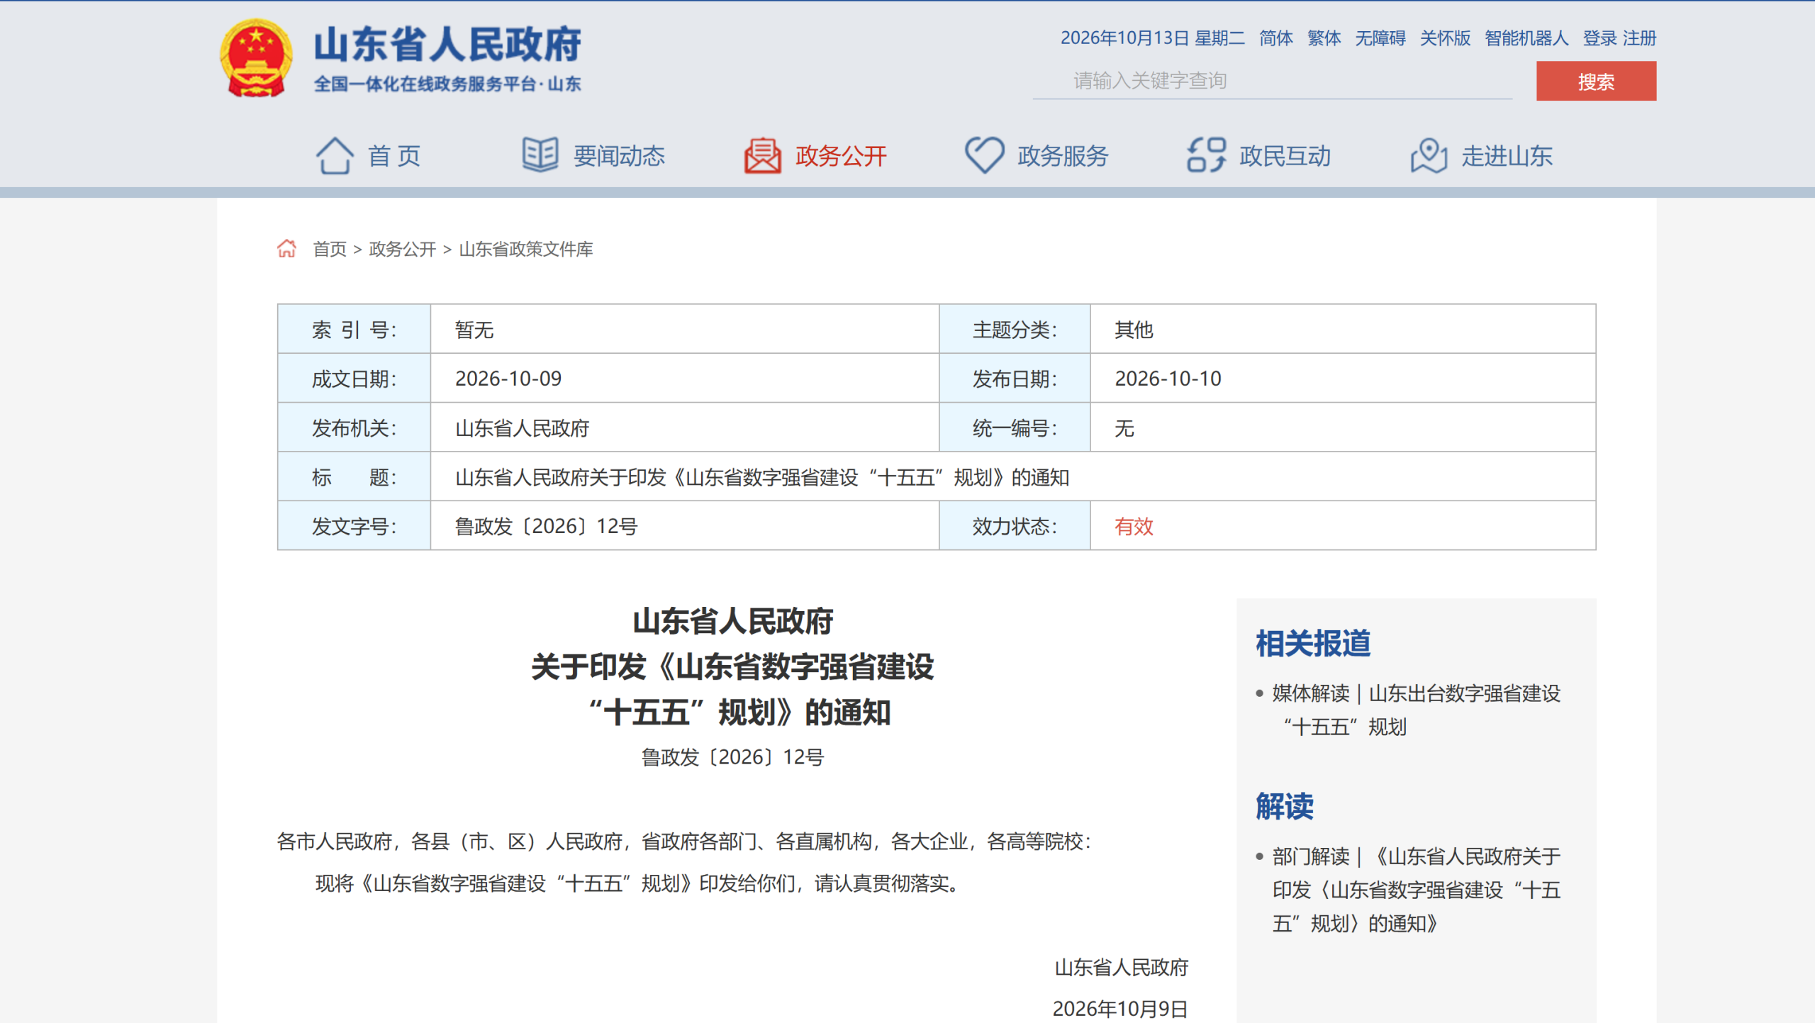Screen dimensions: 1815x1023
Task: Click the 注册 link
Action: click(x=1639, y=38)
